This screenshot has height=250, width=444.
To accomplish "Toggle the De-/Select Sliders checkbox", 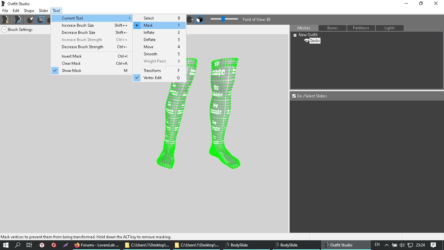I will 294,96.
